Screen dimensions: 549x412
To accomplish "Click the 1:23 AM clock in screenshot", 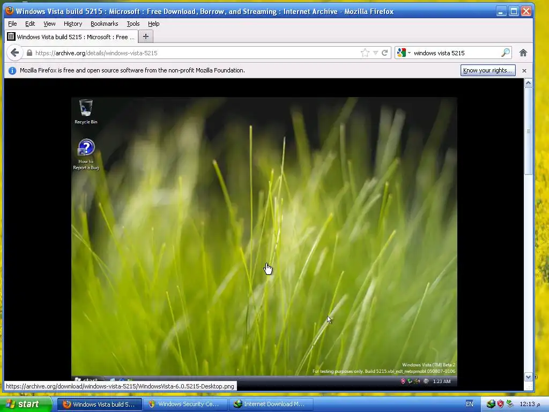I will pos(442,381).
